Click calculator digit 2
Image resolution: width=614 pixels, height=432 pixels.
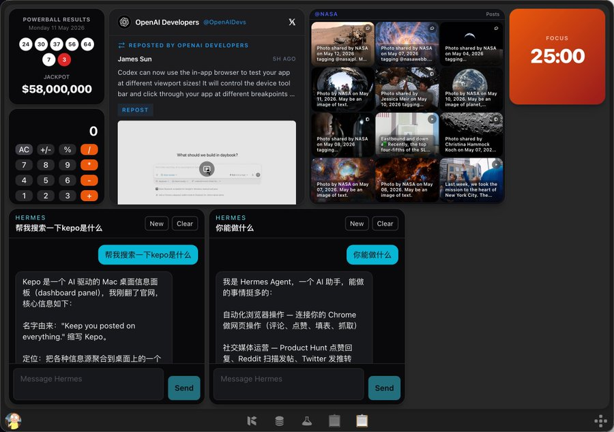46,196
